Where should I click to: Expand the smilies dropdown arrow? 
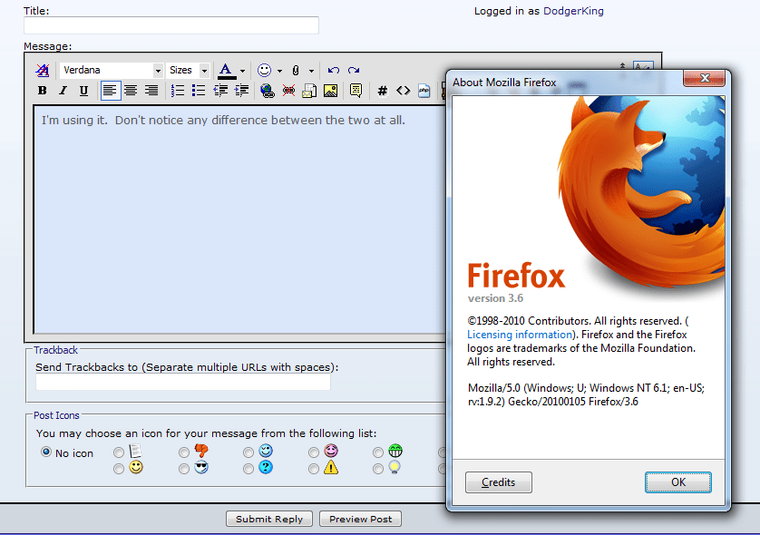coord(279,71)
